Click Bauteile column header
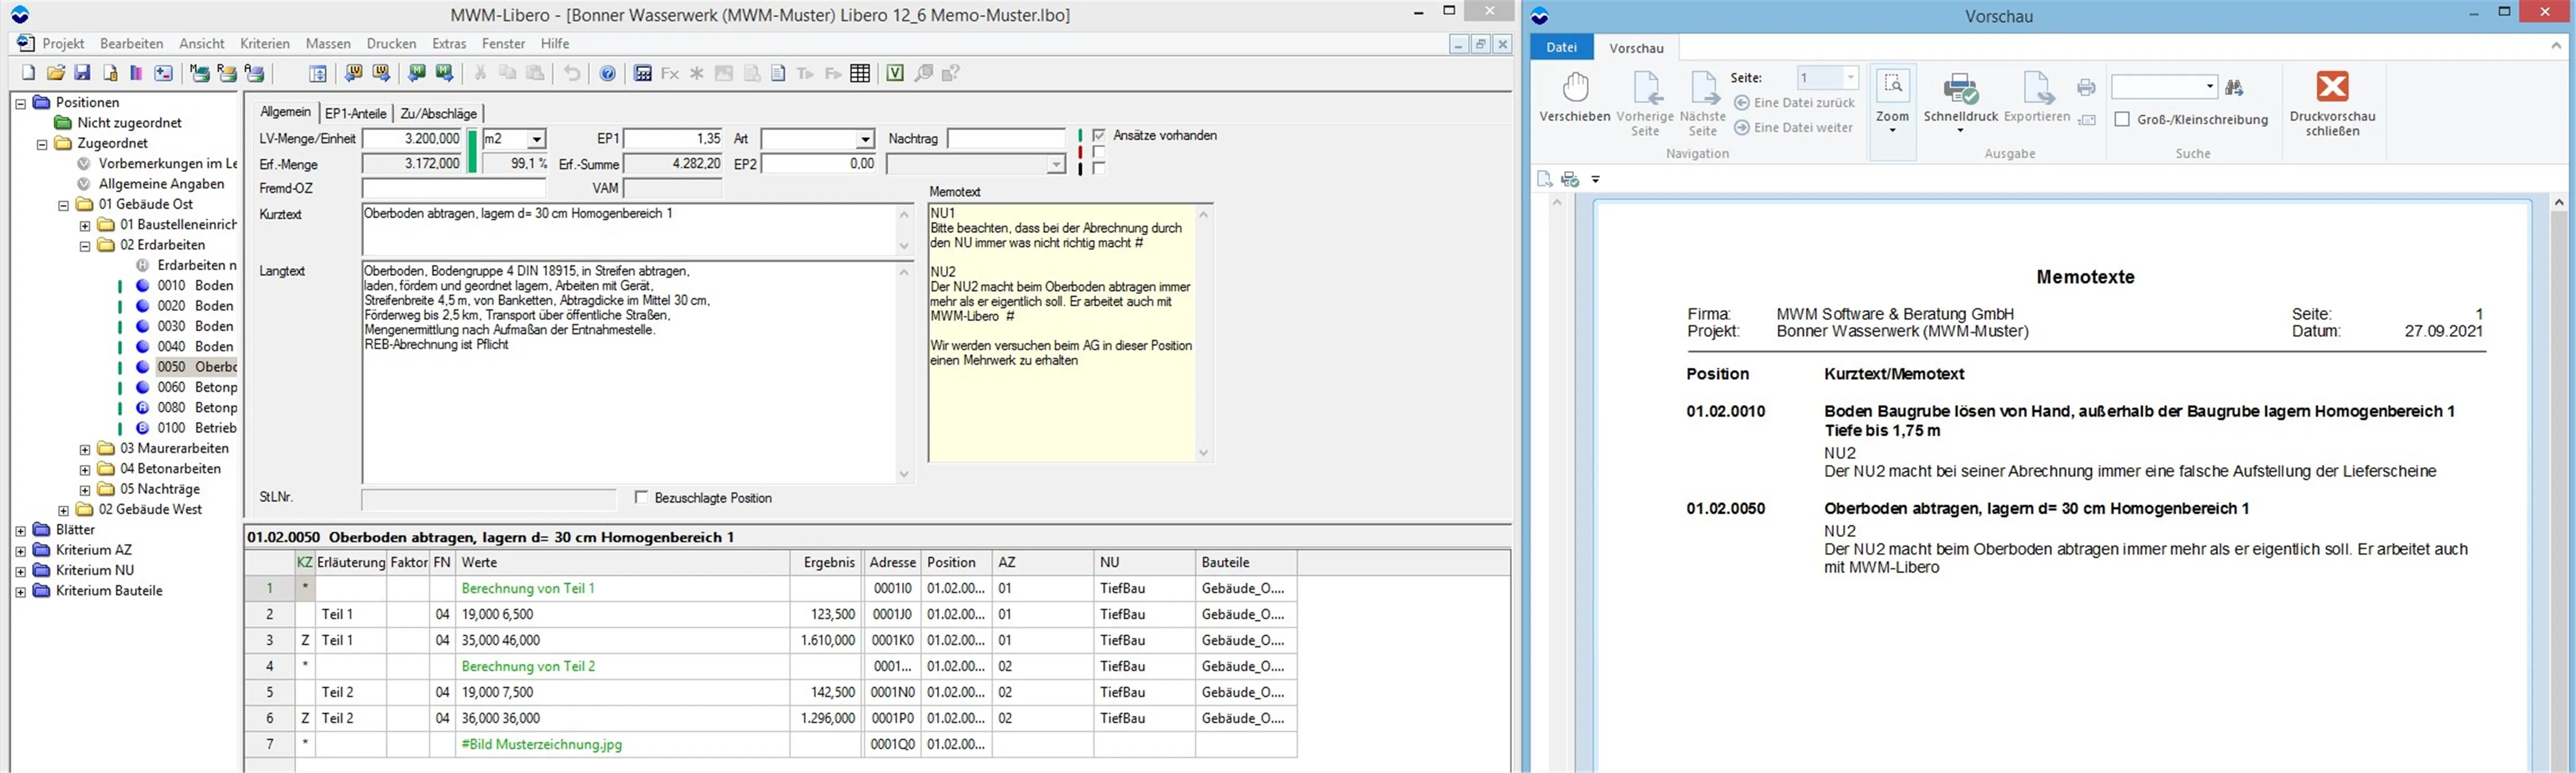 (x=1246, y=562)
